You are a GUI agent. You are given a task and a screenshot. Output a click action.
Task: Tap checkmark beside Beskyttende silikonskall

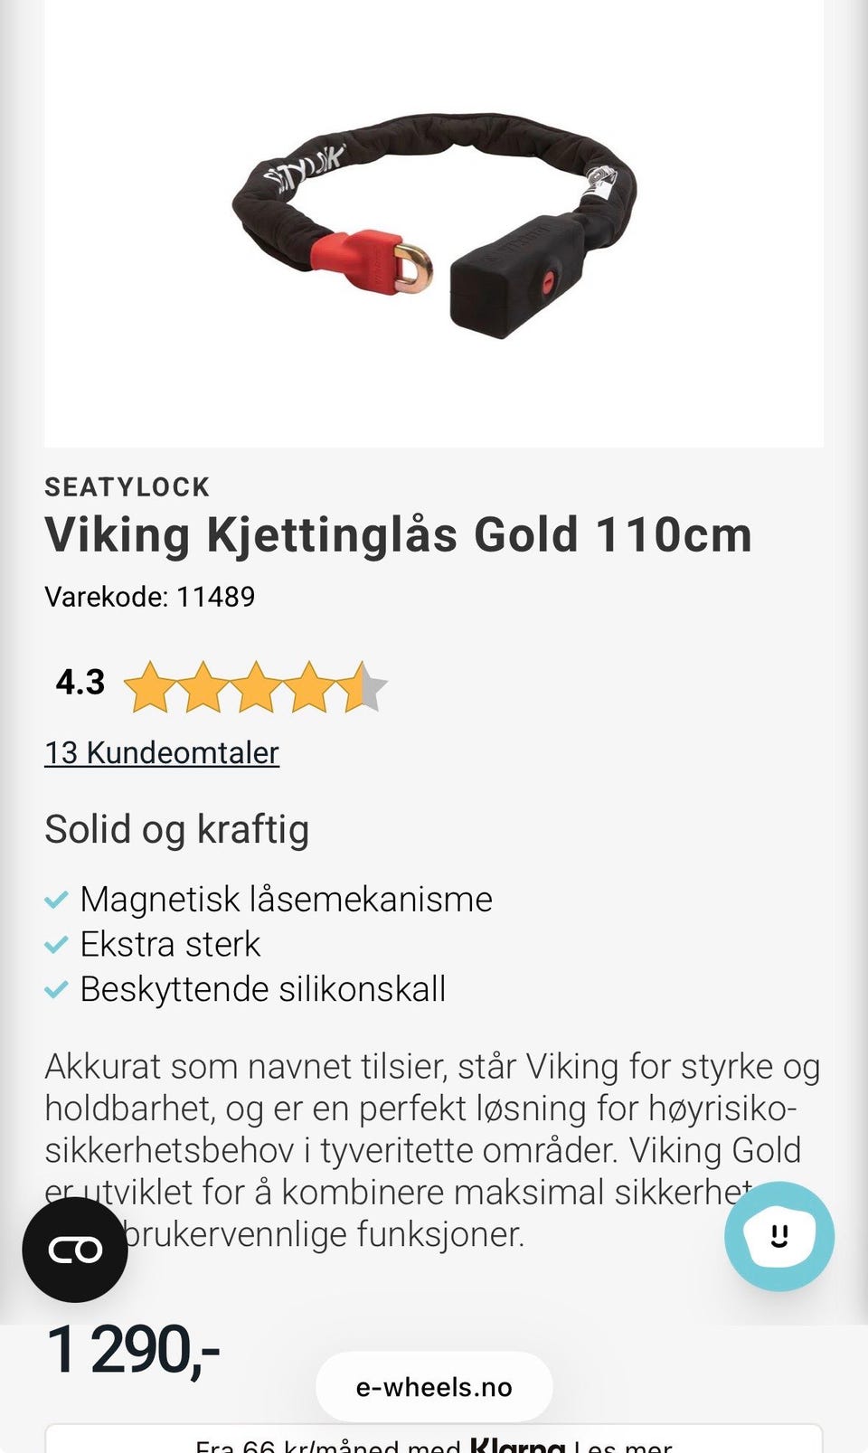coord(56,990)
